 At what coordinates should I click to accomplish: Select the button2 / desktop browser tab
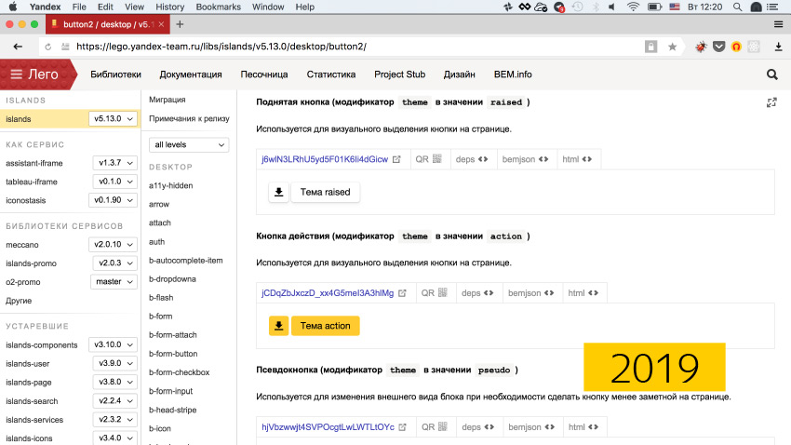tap(107, 24)
